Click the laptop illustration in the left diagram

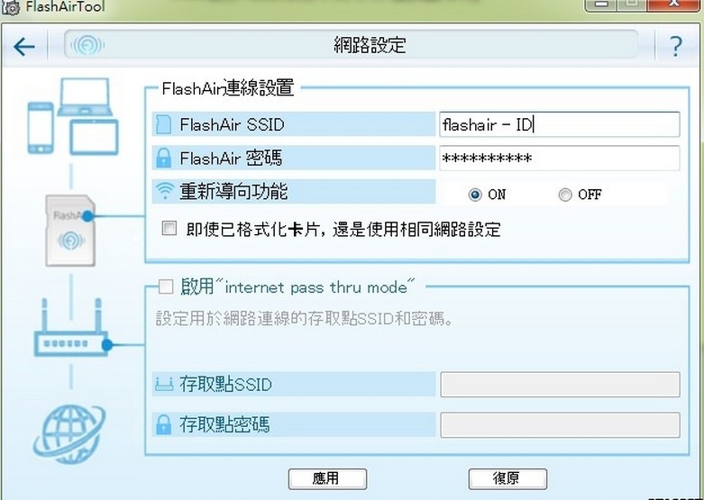pos(85,97)
